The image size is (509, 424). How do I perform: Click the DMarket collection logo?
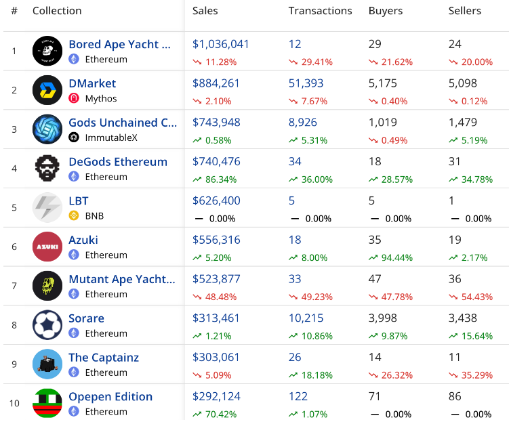pos(47,90)
